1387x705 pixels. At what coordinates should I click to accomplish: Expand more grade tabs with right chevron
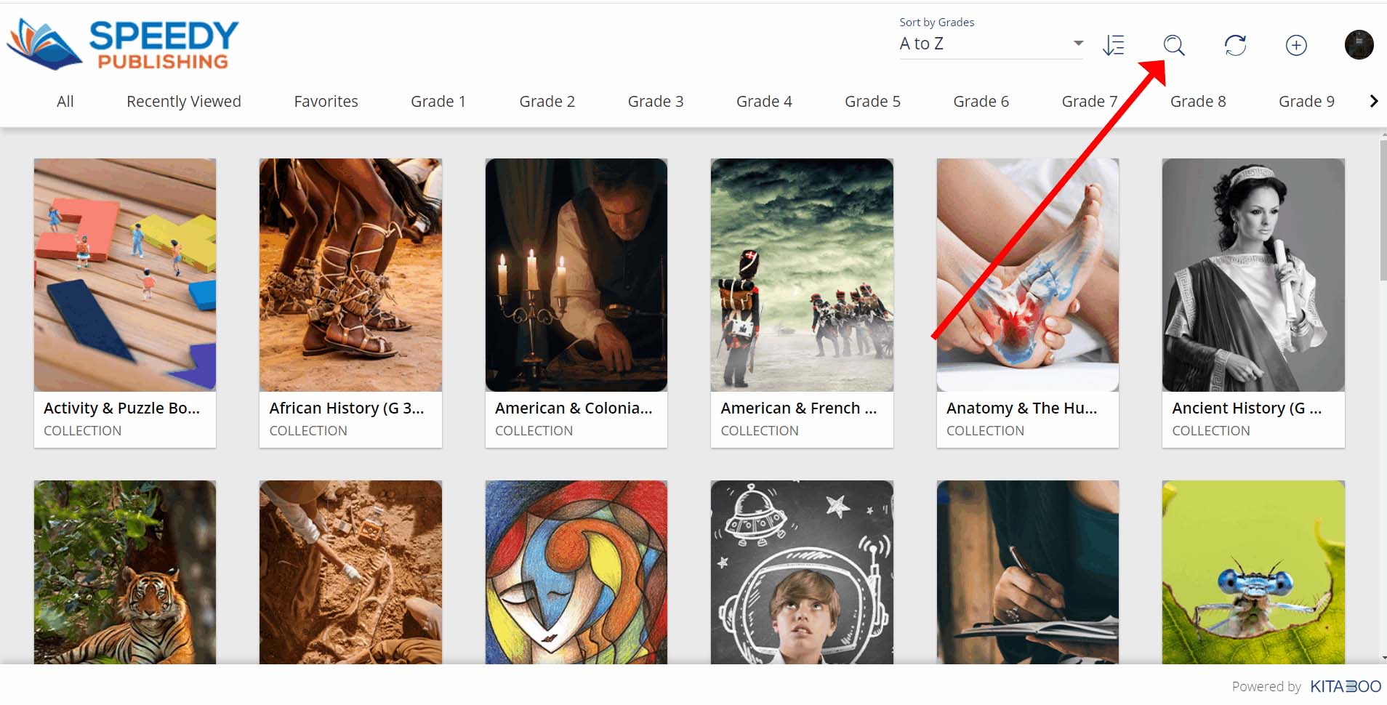pyautogui.click(x=1373, y=101)
